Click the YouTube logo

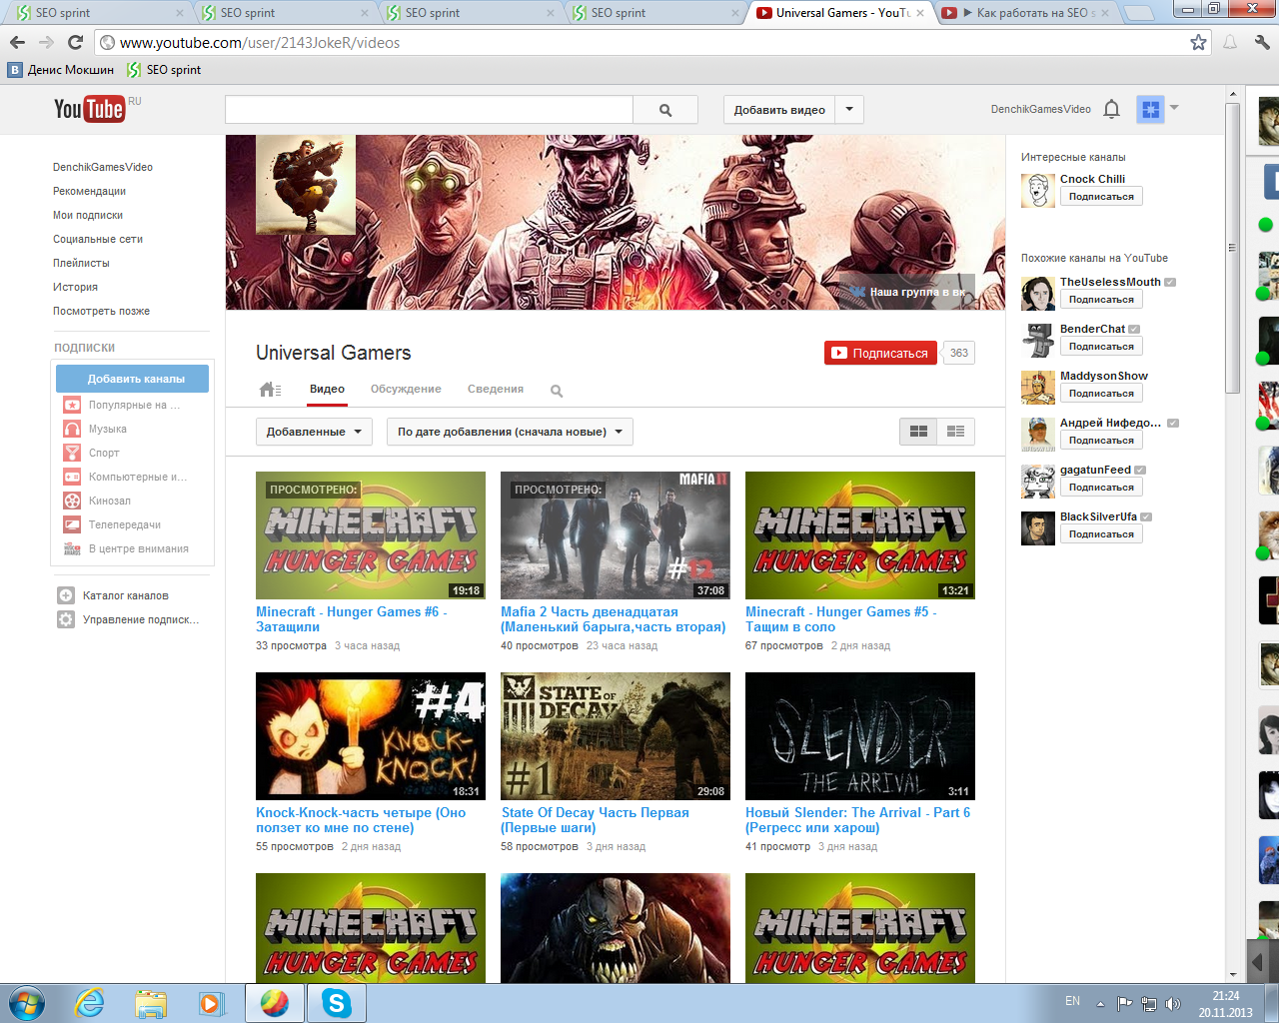tap(89, 109)
